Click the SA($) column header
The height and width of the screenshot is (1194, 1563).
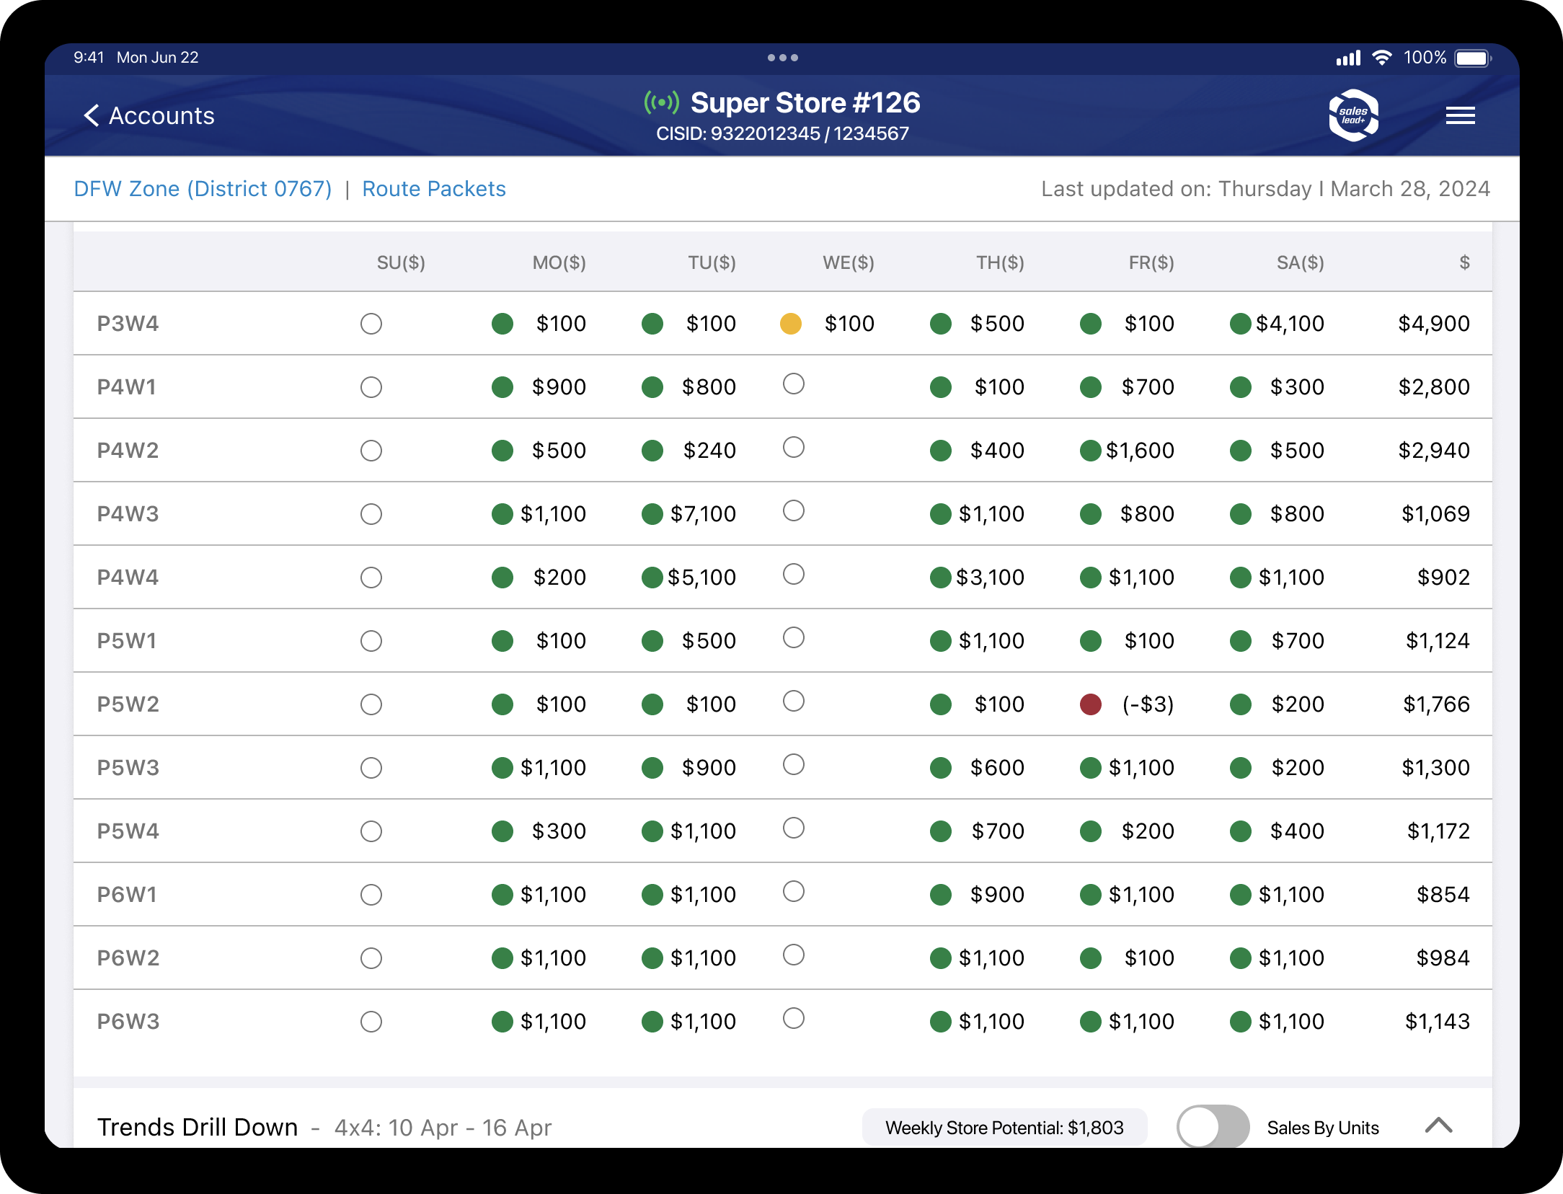pyautogui.click(x=1300, y=262)
